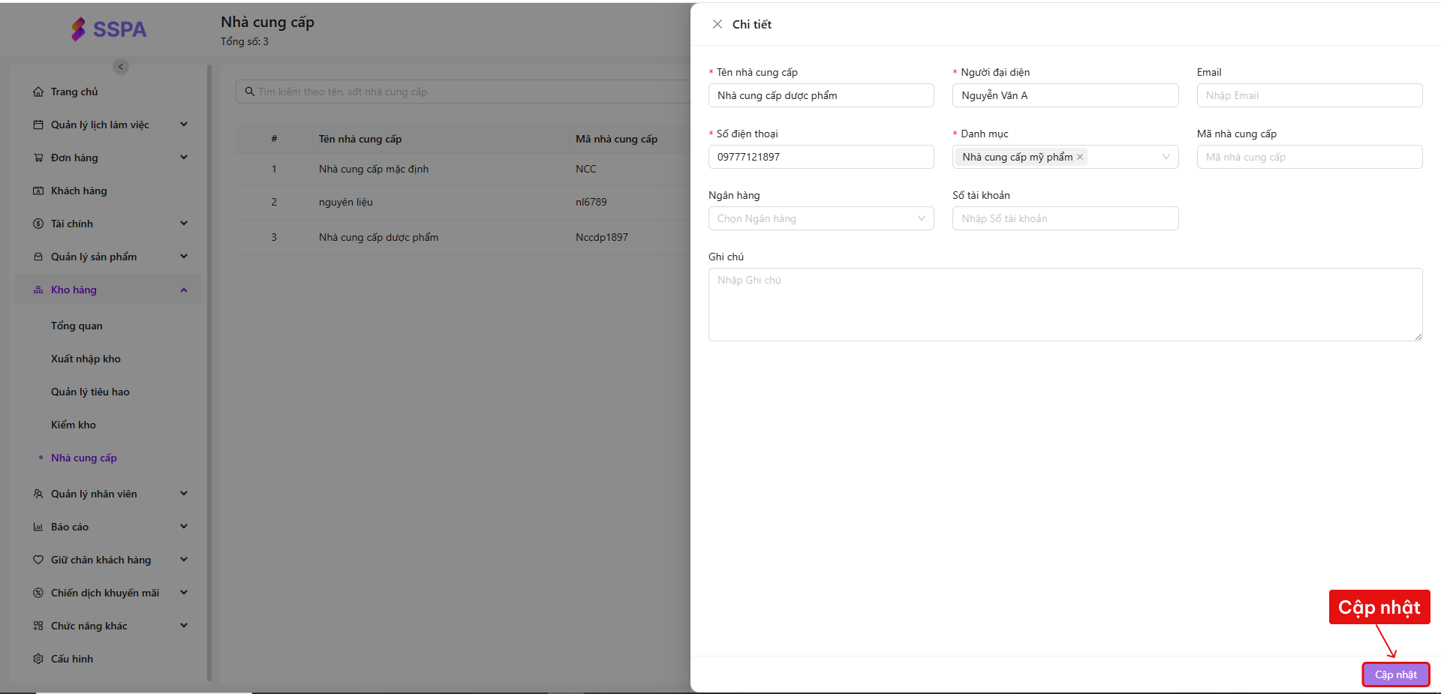Click the Ghi chú resize handle
The image size is (1441, 694).
(1418, 336)
